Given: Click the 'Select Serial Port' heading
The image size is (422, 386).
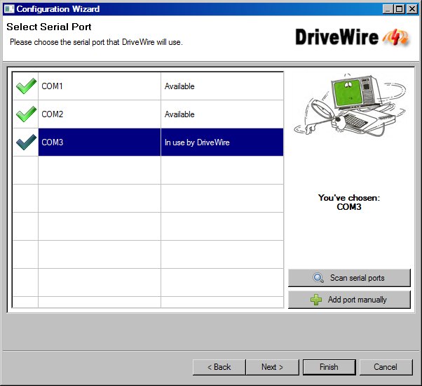Looking at the screenshot, I should point(49,27).
